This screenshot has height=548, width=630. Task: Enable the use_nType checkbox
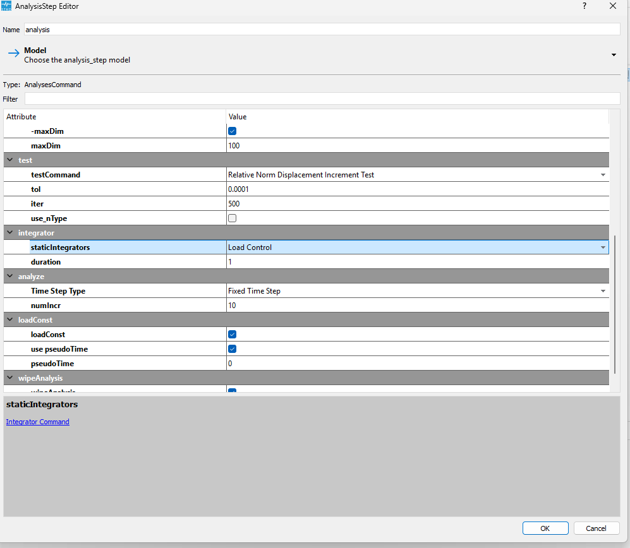coord(233,218)
